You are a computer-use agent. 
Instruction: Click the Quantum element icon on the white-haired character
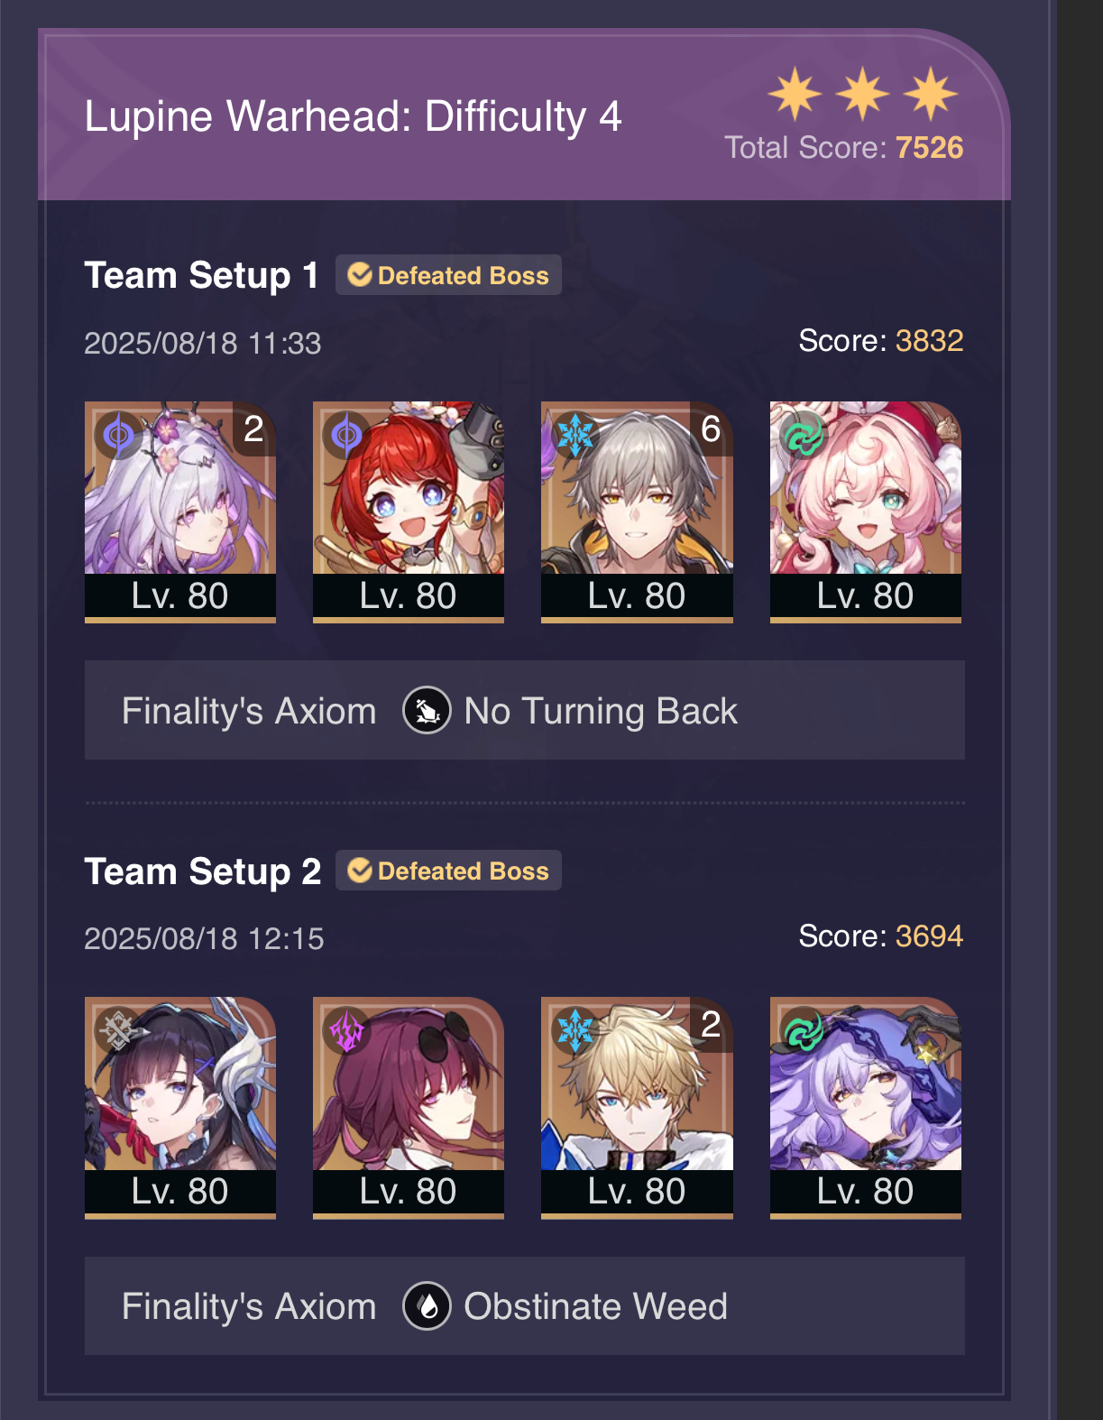click(118, 436)
